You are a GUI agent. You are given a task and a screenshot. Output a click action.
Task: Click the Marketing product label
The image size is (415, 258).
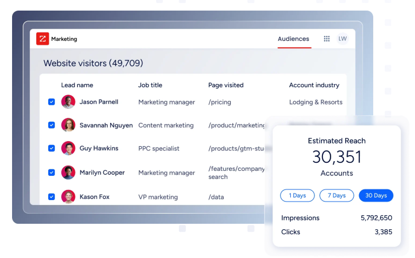[64, 39]
